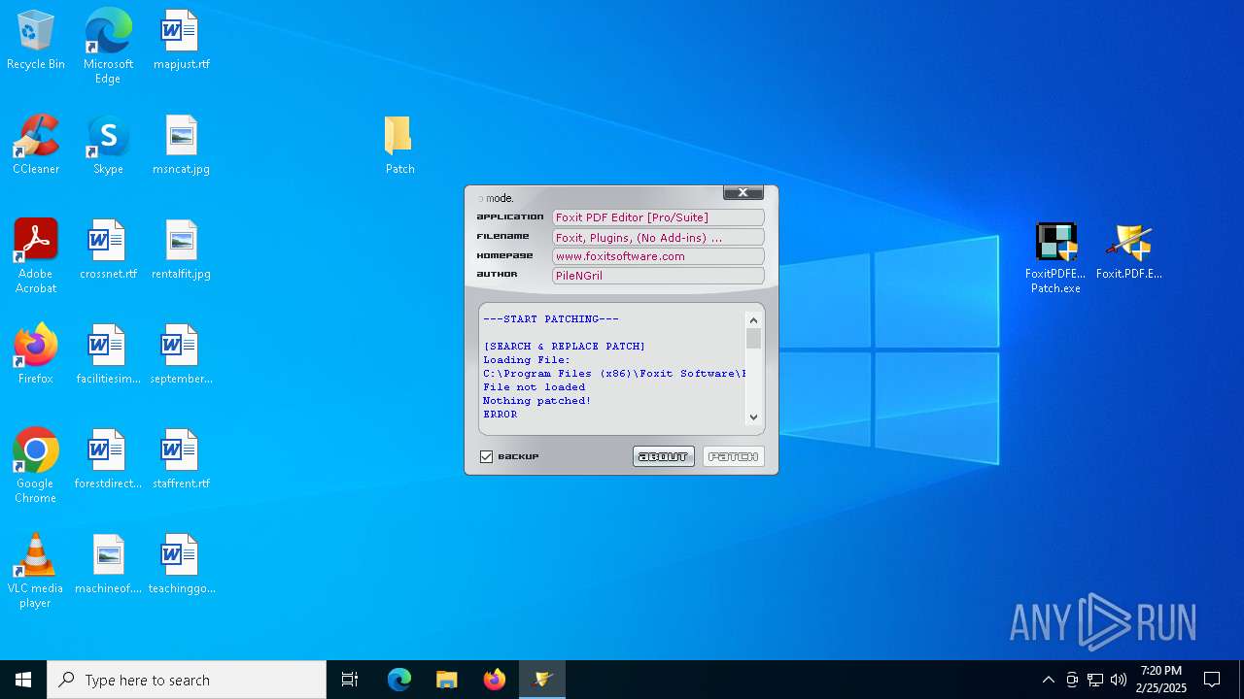Select the machineof... image file

[108, 565]
